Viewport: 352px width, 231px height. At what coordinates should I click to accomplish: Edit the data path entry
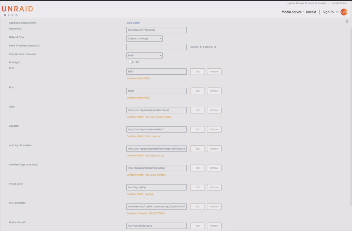coord(197,110)
